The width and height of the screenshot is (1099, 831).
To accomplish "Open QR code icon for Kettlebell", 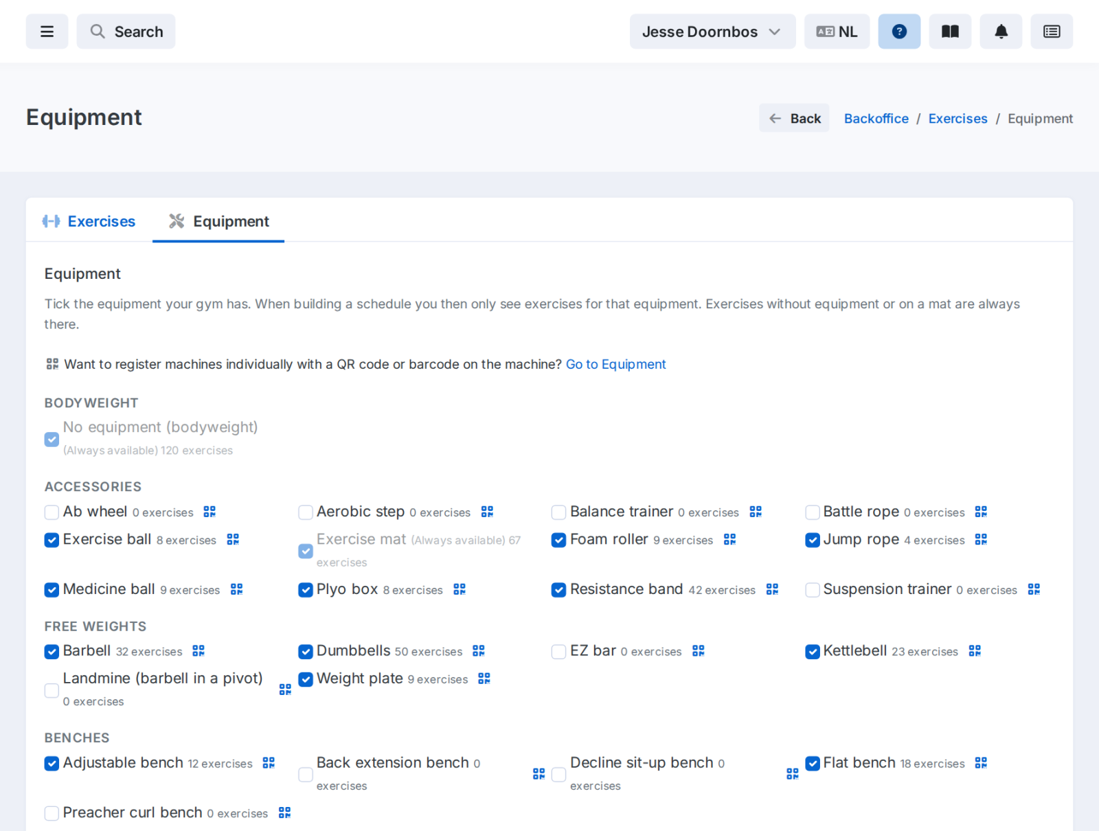I will tap(975, 650).
